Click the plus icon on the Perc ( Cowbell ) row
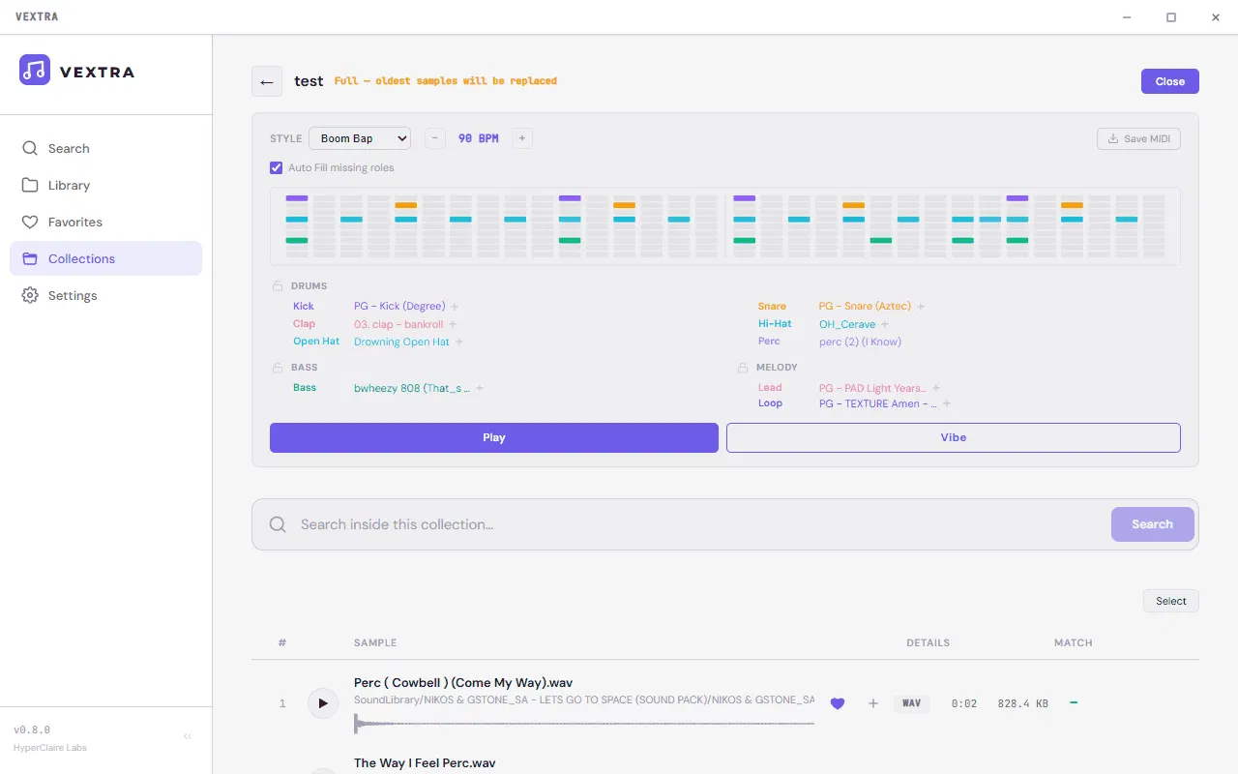 coord(872,703)
